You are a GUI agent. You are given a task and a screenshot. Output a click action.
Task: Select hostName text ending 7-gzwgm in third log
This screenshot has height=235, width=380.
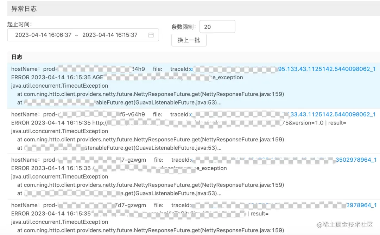78,160
